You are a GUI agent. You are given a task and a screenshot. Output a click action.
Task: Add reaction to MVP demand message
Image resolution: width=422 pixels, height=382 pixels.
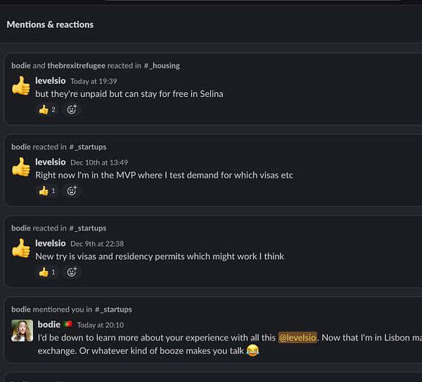(x=72, y=191)
